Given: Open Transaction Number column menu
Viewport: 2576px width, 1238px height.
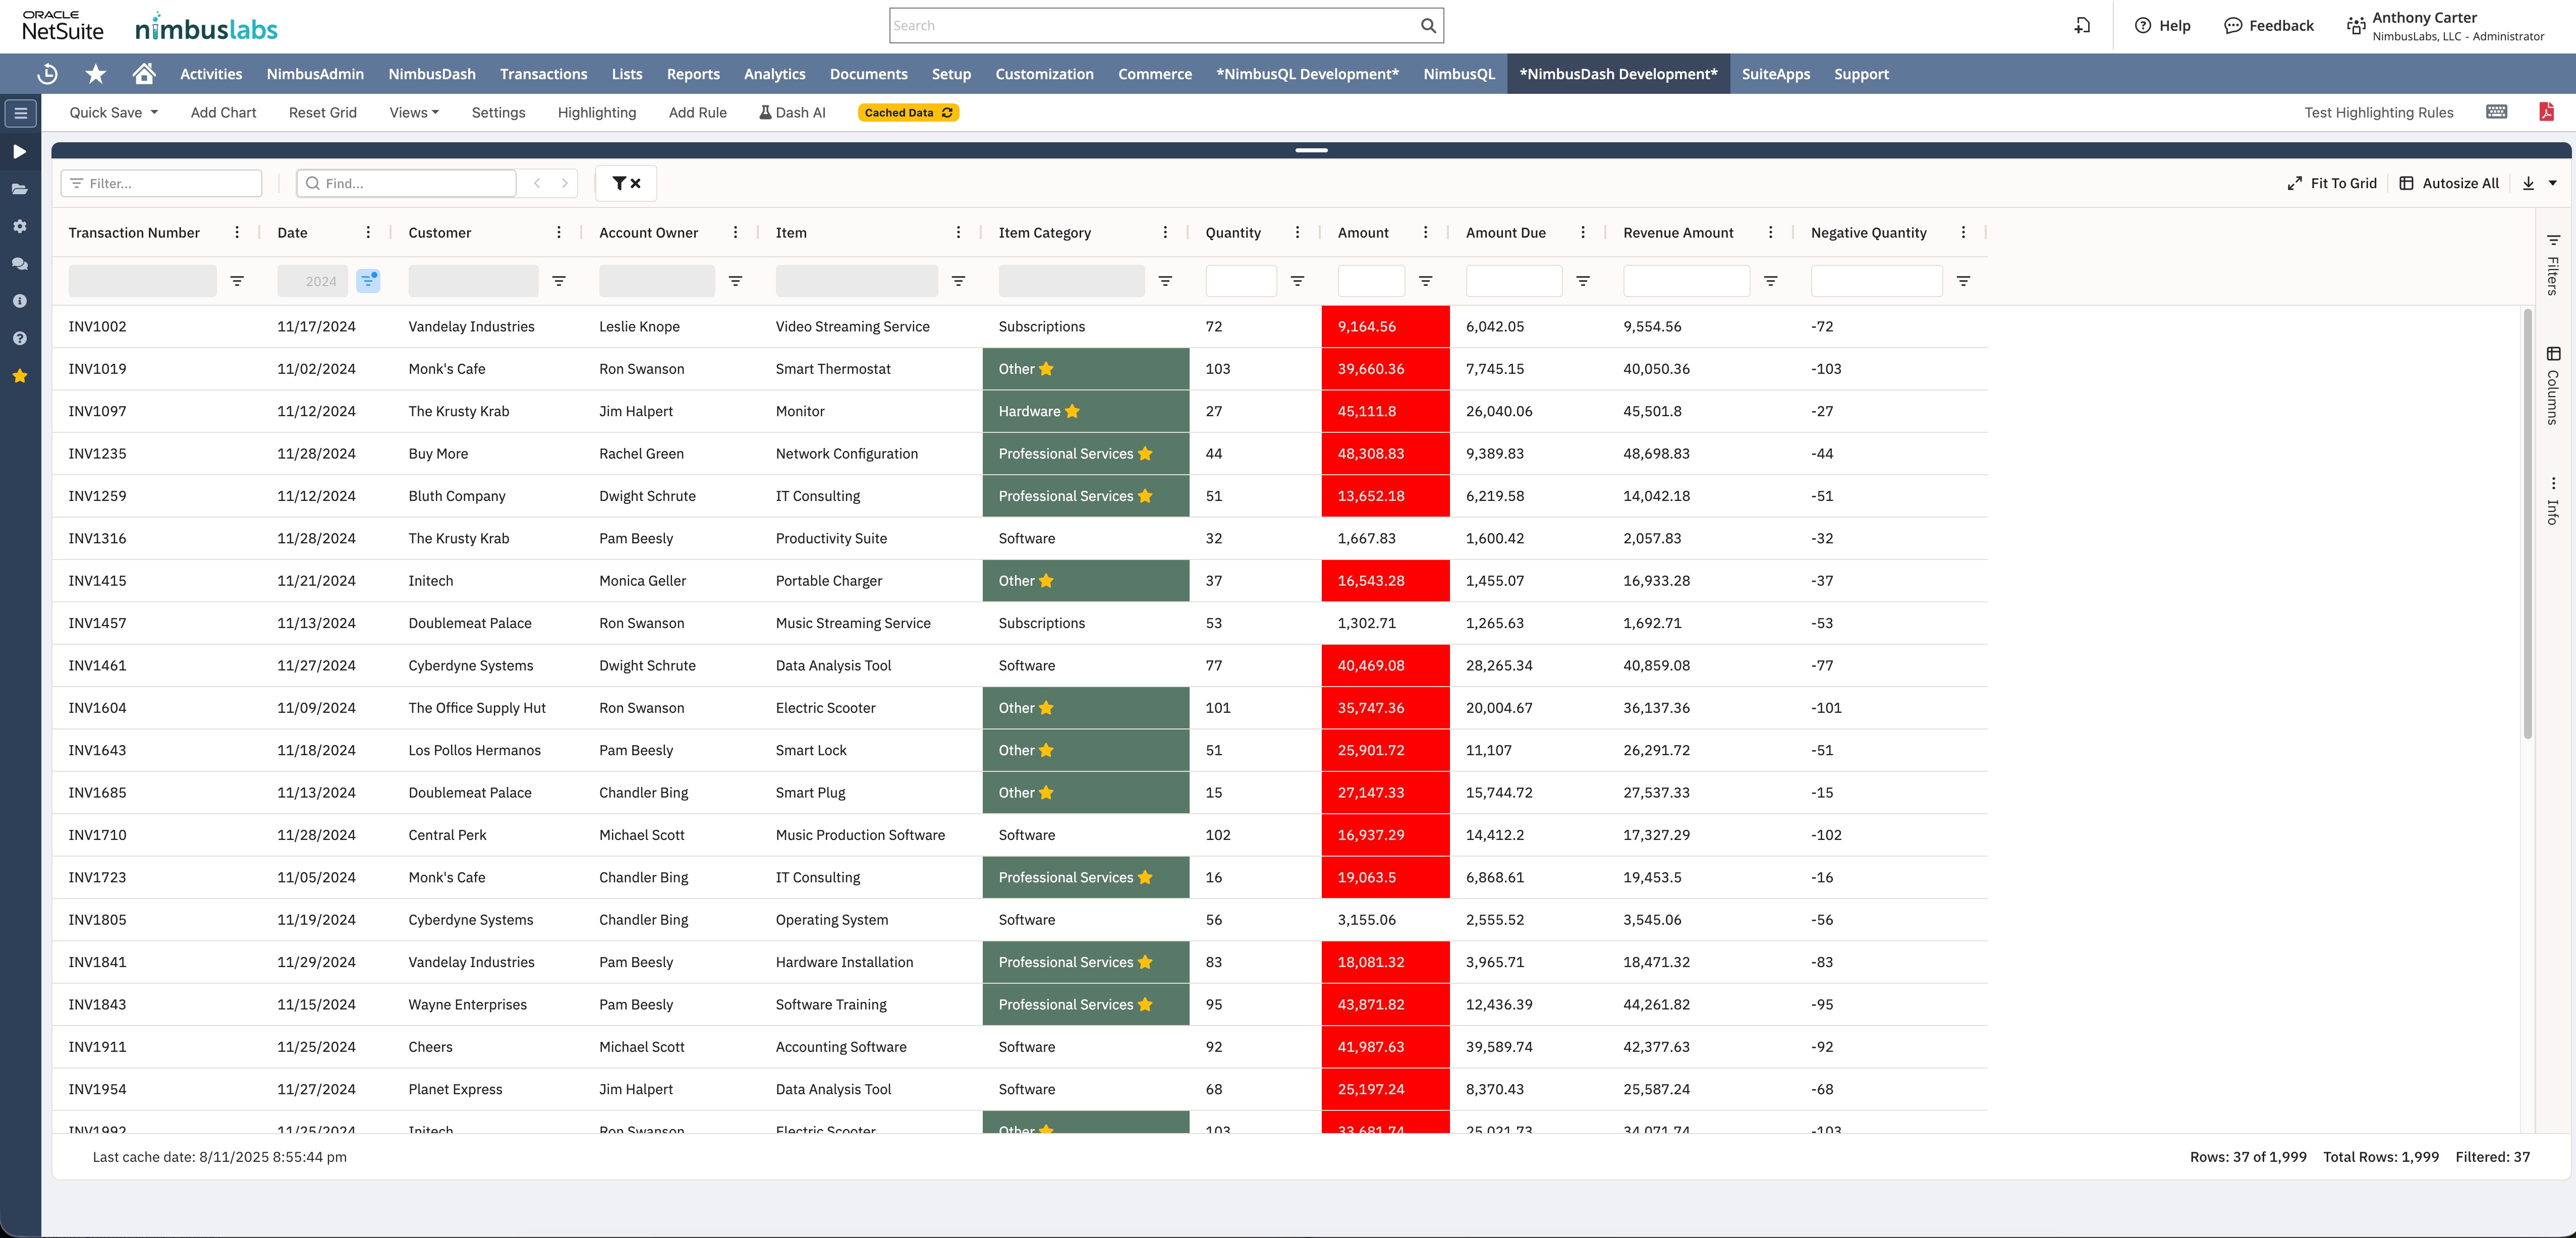Looking at the screenshot, I should point(237,232).
